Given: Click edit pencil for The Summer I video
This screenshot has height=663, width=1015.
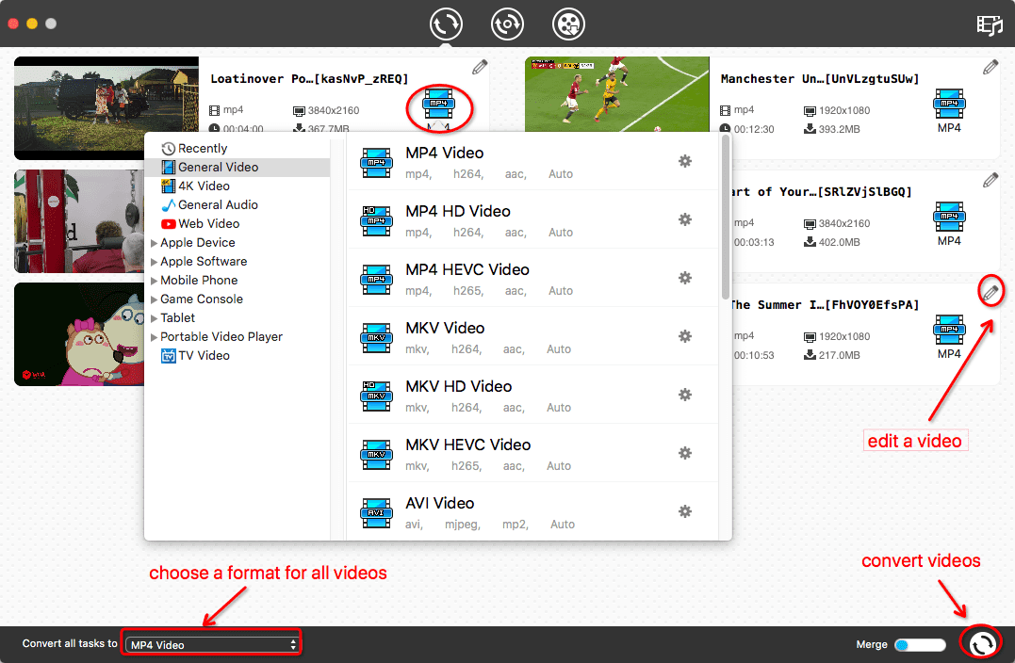Looking at the screenshot, I should [x=990, y=292].
